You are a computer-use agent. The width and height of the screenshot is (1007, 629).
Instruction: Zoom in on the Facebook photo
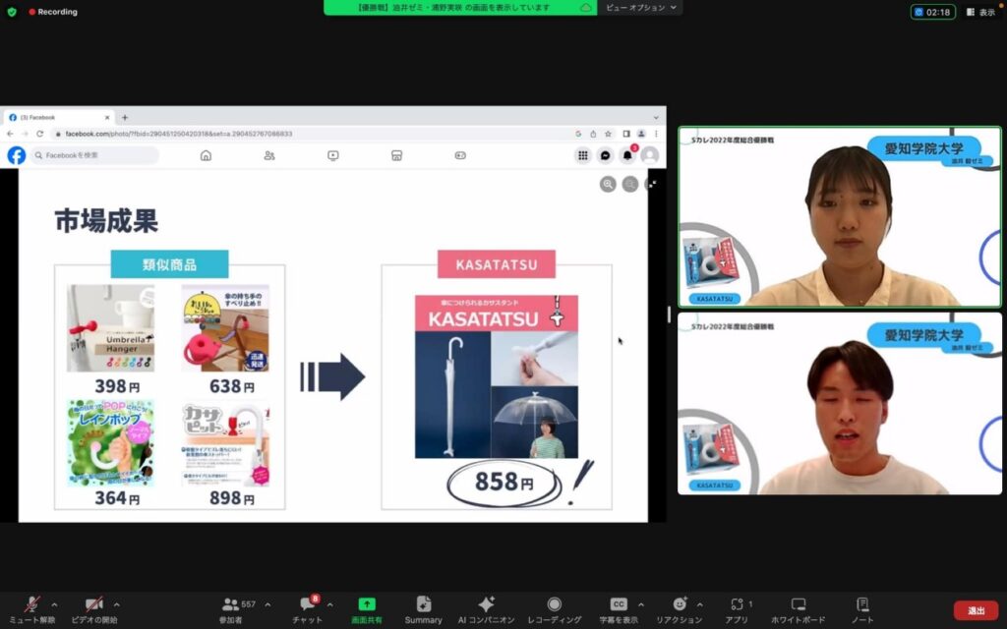click(x=608, y=184)
